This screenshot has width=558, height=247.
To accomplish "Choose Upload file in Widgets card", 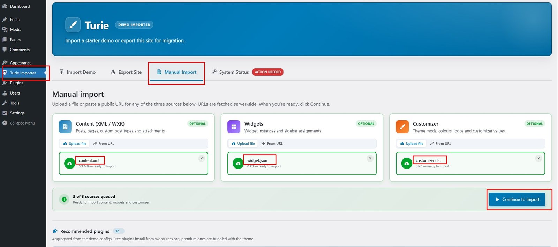I will [x=243, y=144].
